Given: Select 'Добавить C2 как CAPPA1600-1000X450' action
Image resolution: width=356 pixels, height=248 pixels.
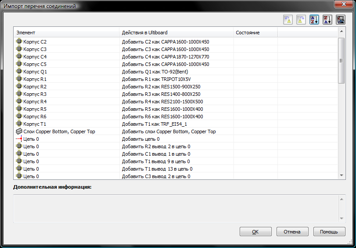Looking at the screenshot, I should (165, 42).
